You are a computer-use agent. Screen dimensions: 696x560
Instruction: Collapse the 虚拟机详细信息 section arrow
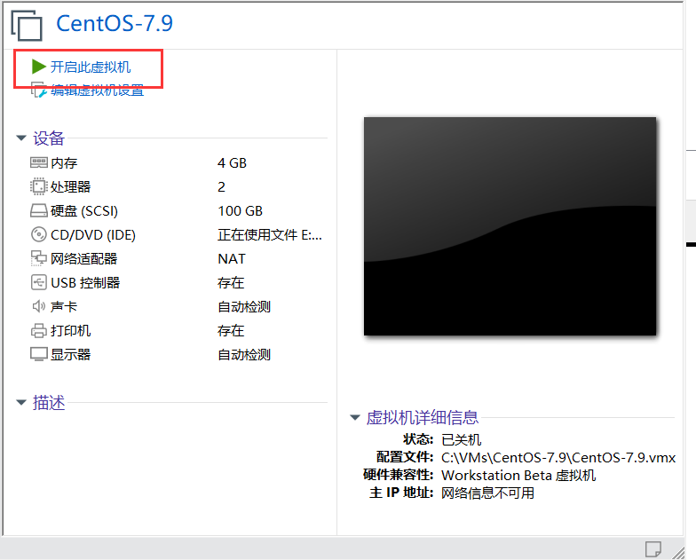click(355, 417)
